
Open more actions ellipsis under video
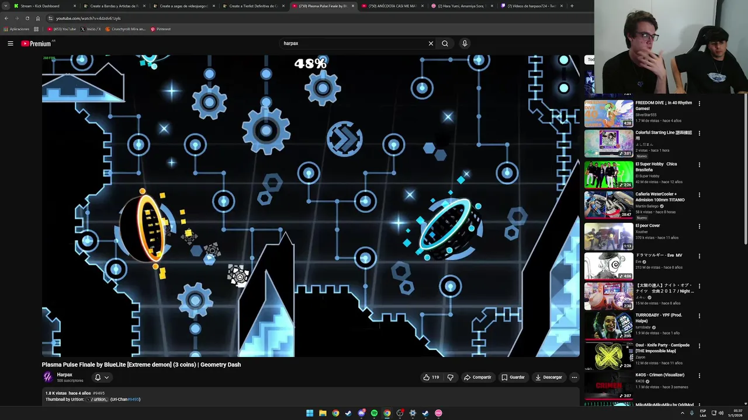click(574, 377)
